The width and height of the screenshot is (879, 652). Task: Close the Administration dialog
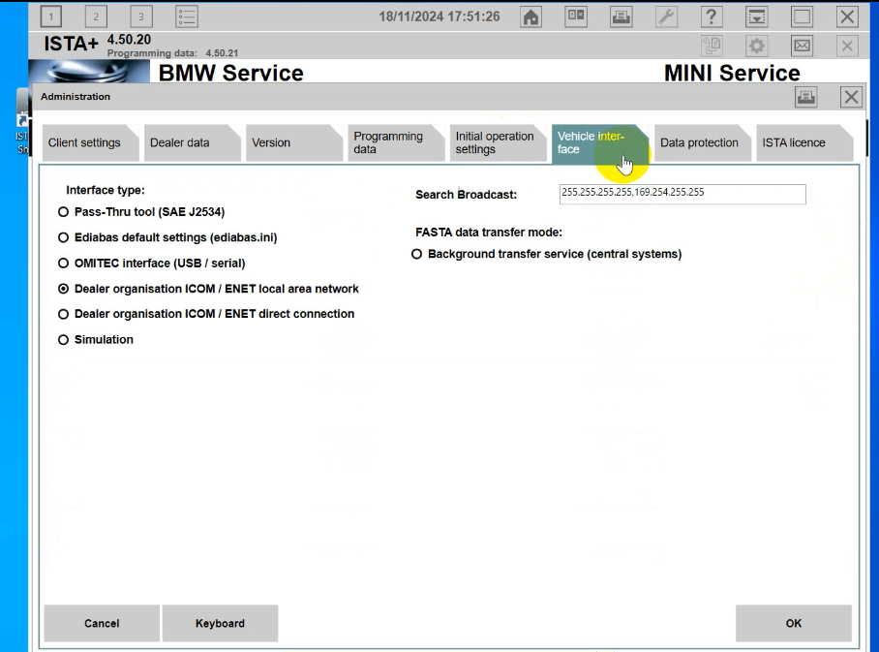(851, 97)
